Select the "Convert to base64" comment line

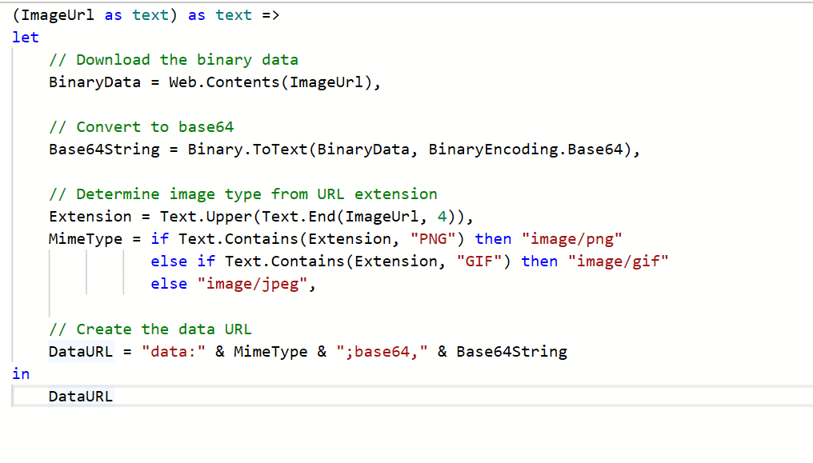(141, 127)
